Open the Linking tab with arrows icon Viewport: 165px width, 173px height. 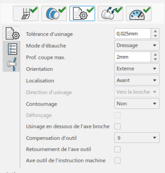tap(110, 14)
